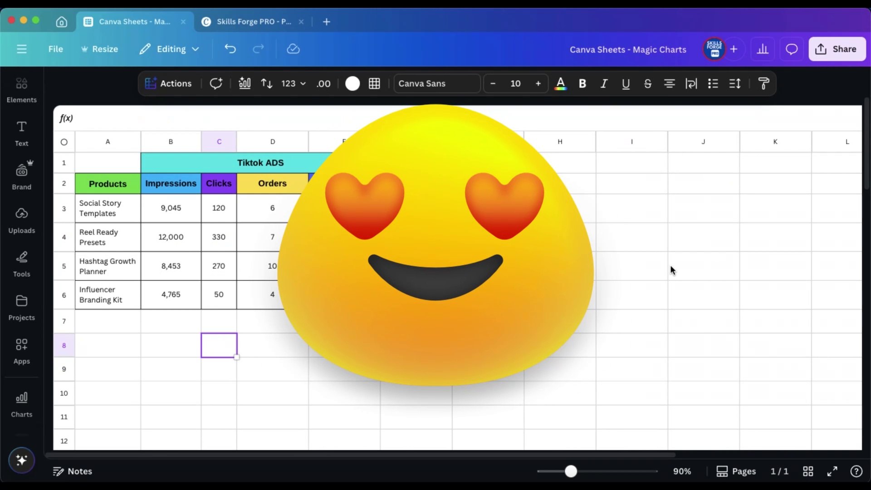Open the 123 number format dropdown
The height and width of the screenshot is (490, 871).
(293, 83)
